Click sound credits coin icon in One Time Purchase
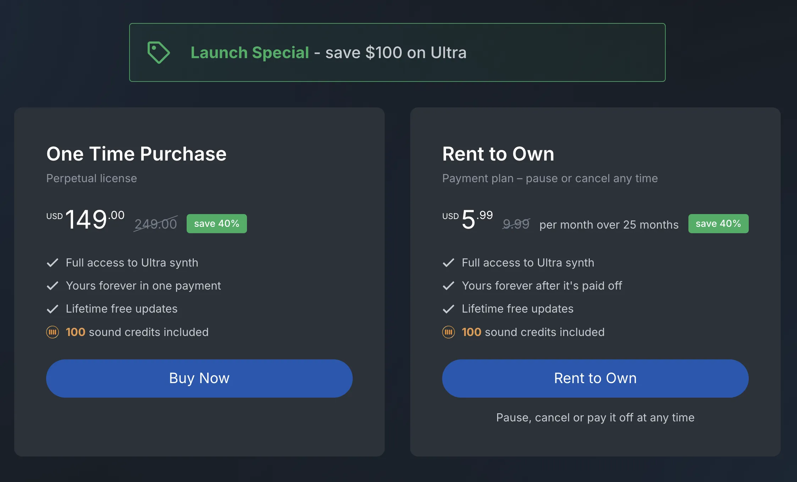Viewport: 797px width, 482px height. tap(53, 332)
